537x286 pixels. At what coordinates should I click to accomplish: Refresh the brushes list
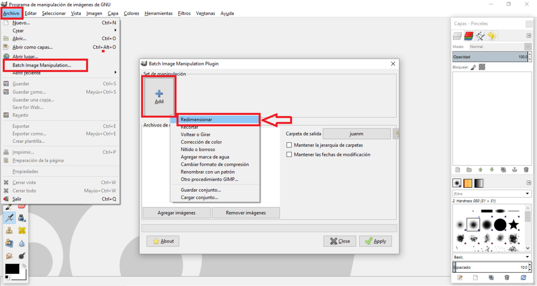(x=523, y=277)
